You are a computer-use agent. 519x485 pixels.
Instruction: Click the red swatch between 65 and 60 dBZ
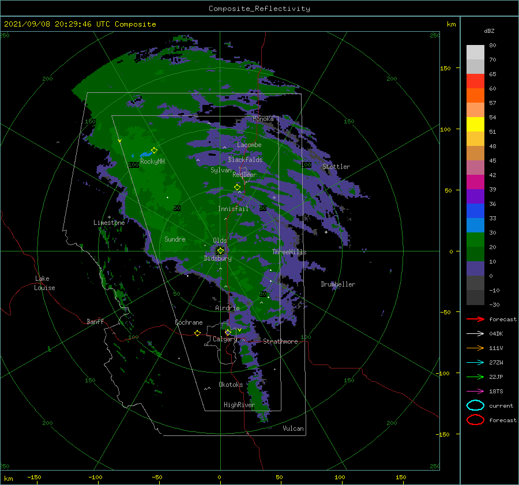(475, 81)
